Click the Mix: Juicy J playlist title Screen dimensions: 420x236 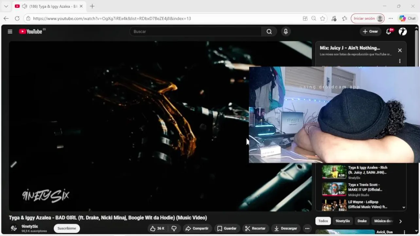click(x=350, y=48)
